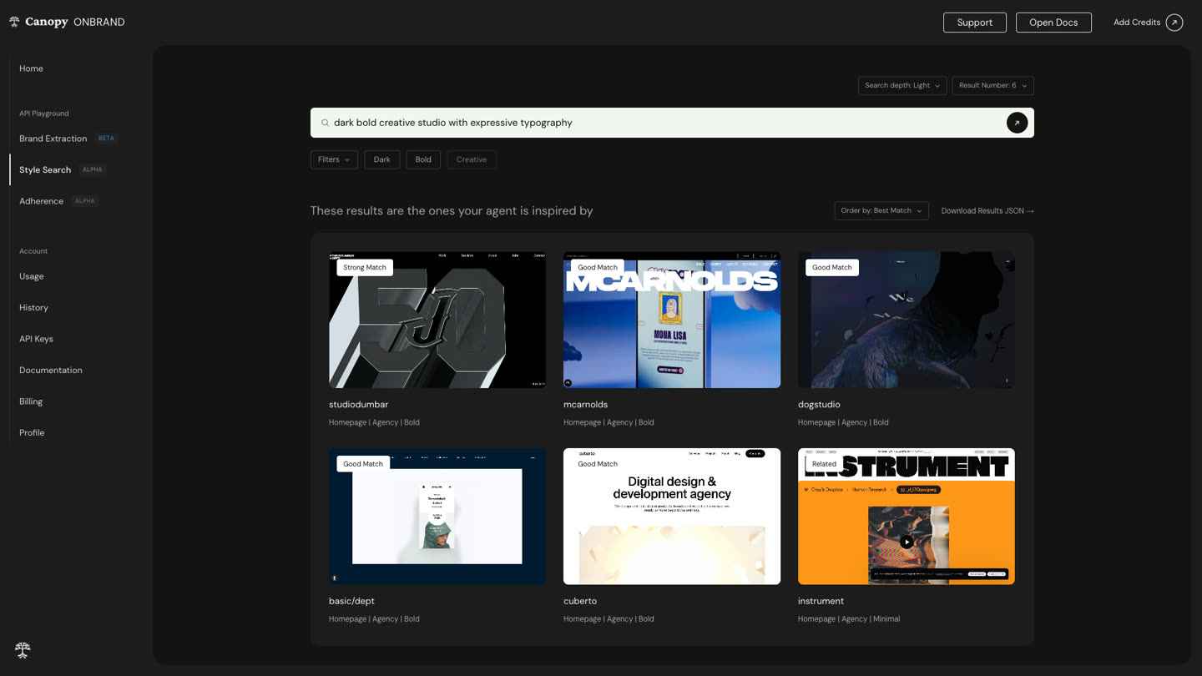This screenshot has height=676, width=1202.
Task: Click the Canopy tree icon at the sidebar bottom
Action: click(x=23, y=649)
